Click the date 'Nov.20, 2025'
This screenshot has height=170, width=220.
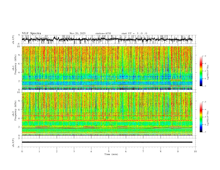[77, 33]
